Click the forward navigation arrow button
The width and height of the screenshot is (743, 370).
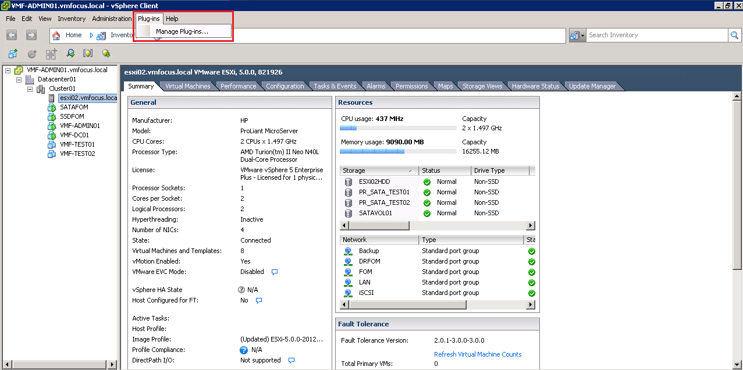31,35
